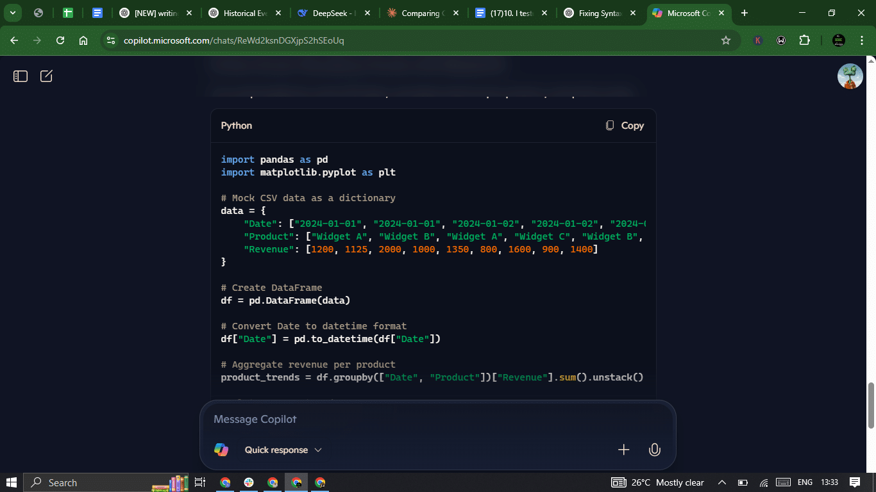Open the user profile avatar
Screen dimensions: 876x492
[x=850, y=76]
